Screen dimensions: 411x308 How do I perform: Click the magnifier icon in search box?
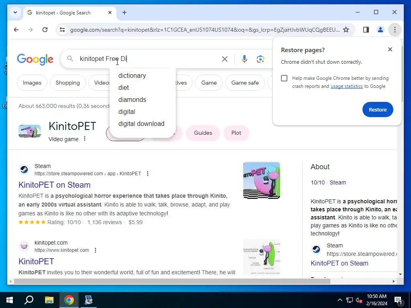point(70,59)
